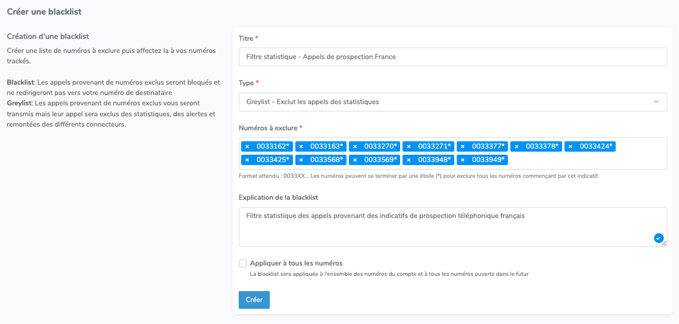Remove the 0033162* tag
This screenshot has height=324, width=679.
pyautogui.click(x=247, y=146)
